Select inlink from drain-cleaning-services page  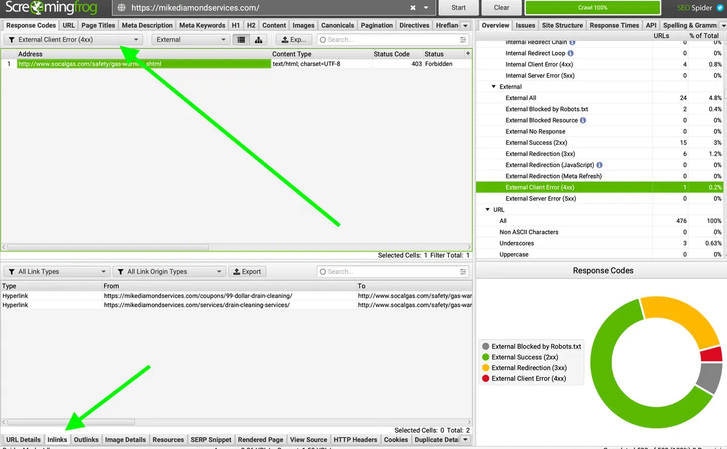pyautogui.click(x=236, y=305)
